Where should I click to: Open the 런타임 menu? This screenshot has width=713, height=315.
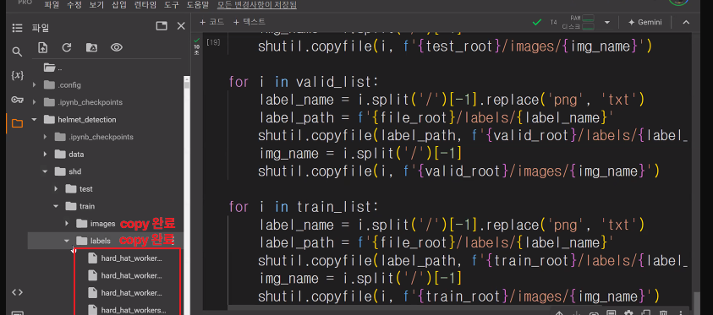click(145, 5)
